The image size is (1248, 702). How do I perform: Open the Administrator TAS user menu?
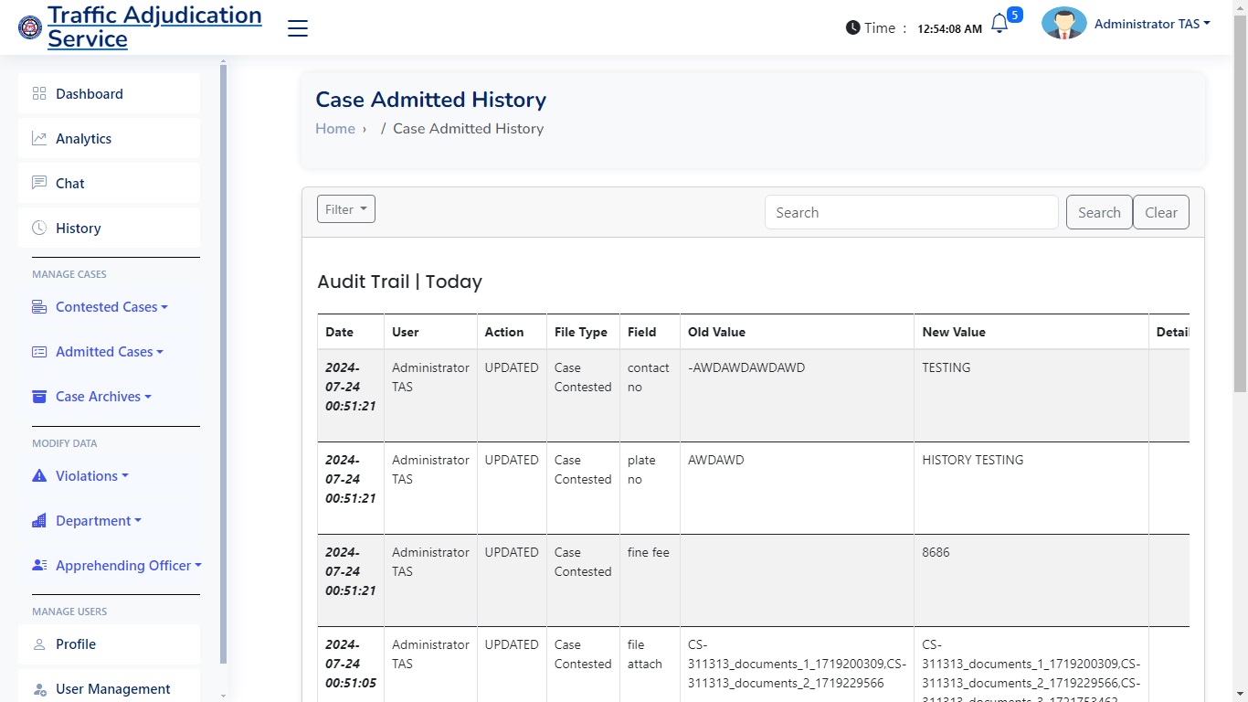point(1151,25)
